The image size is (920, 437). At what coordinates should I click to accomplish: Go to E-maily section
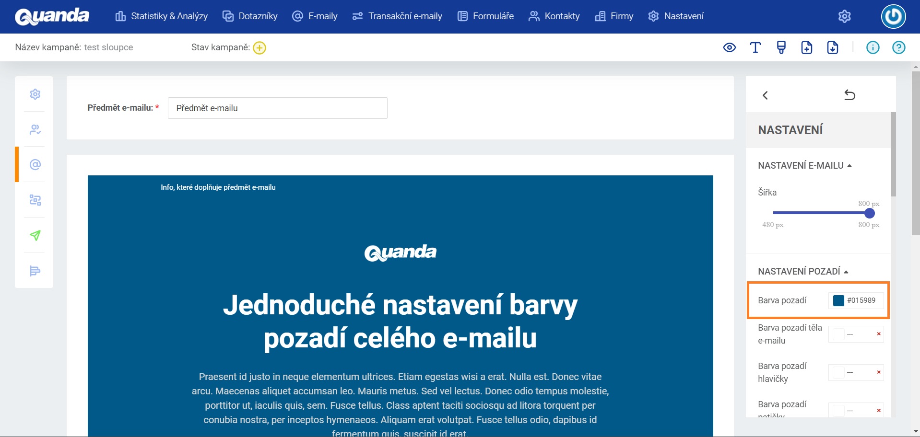(315, 16)
